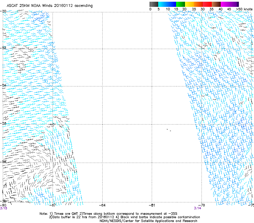This screenshot has height=223, width=254.
Task: Click the -81 longitude label
Action: 152,205
